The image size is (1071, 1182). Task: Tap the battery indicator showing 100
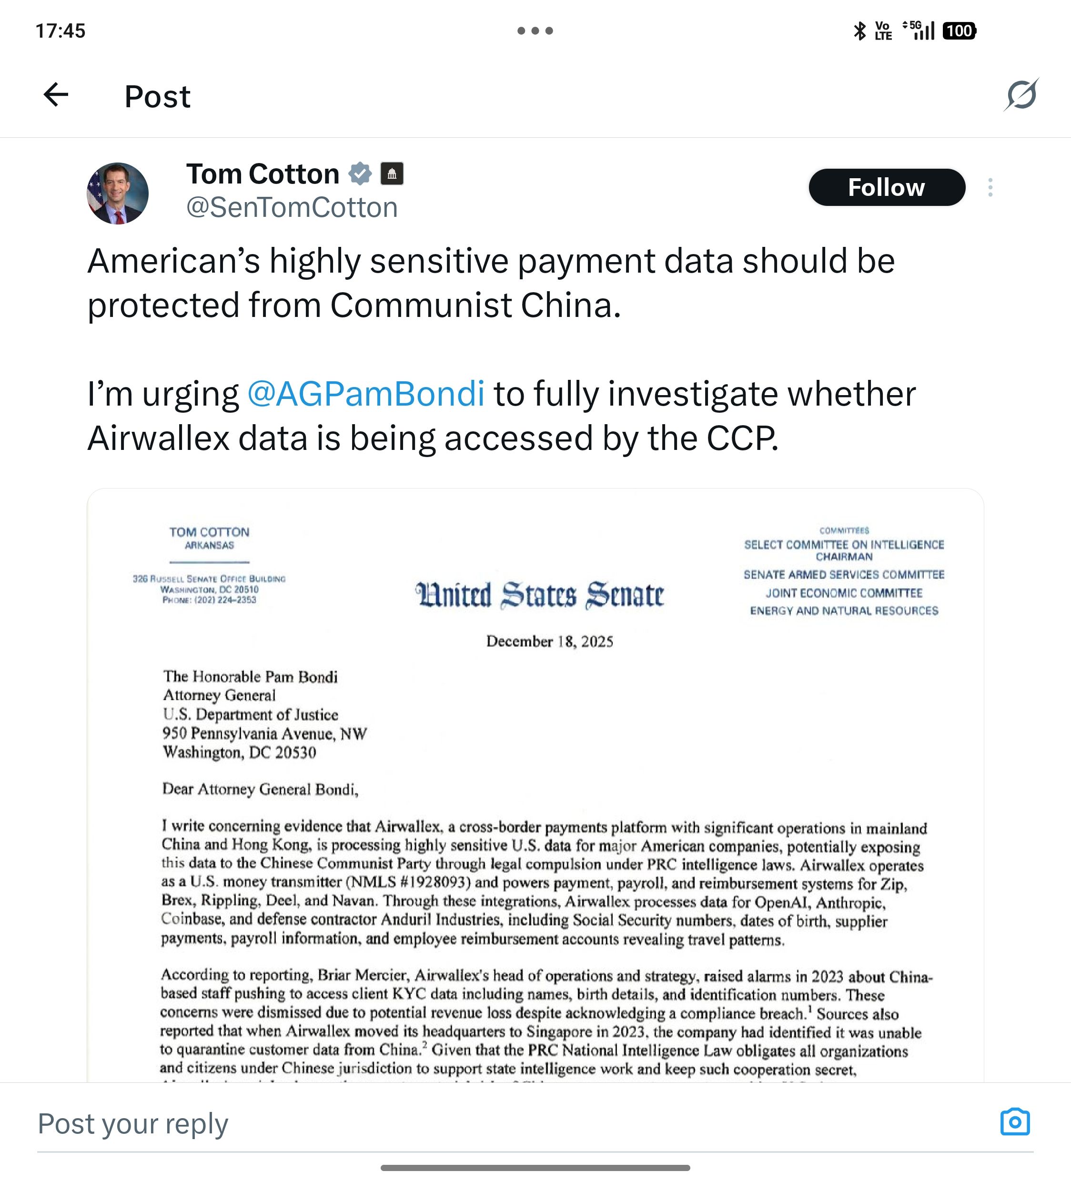(959, 31)
